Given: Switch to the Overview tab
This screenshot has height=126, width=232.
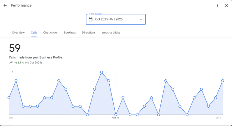Looking at the screenshot, I should (18, 33).
